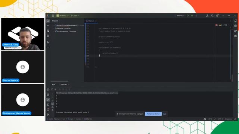The width and height of the screenshot is (239, 134).
Task: Clear Run console with trash icon
Action: point(52,111)
